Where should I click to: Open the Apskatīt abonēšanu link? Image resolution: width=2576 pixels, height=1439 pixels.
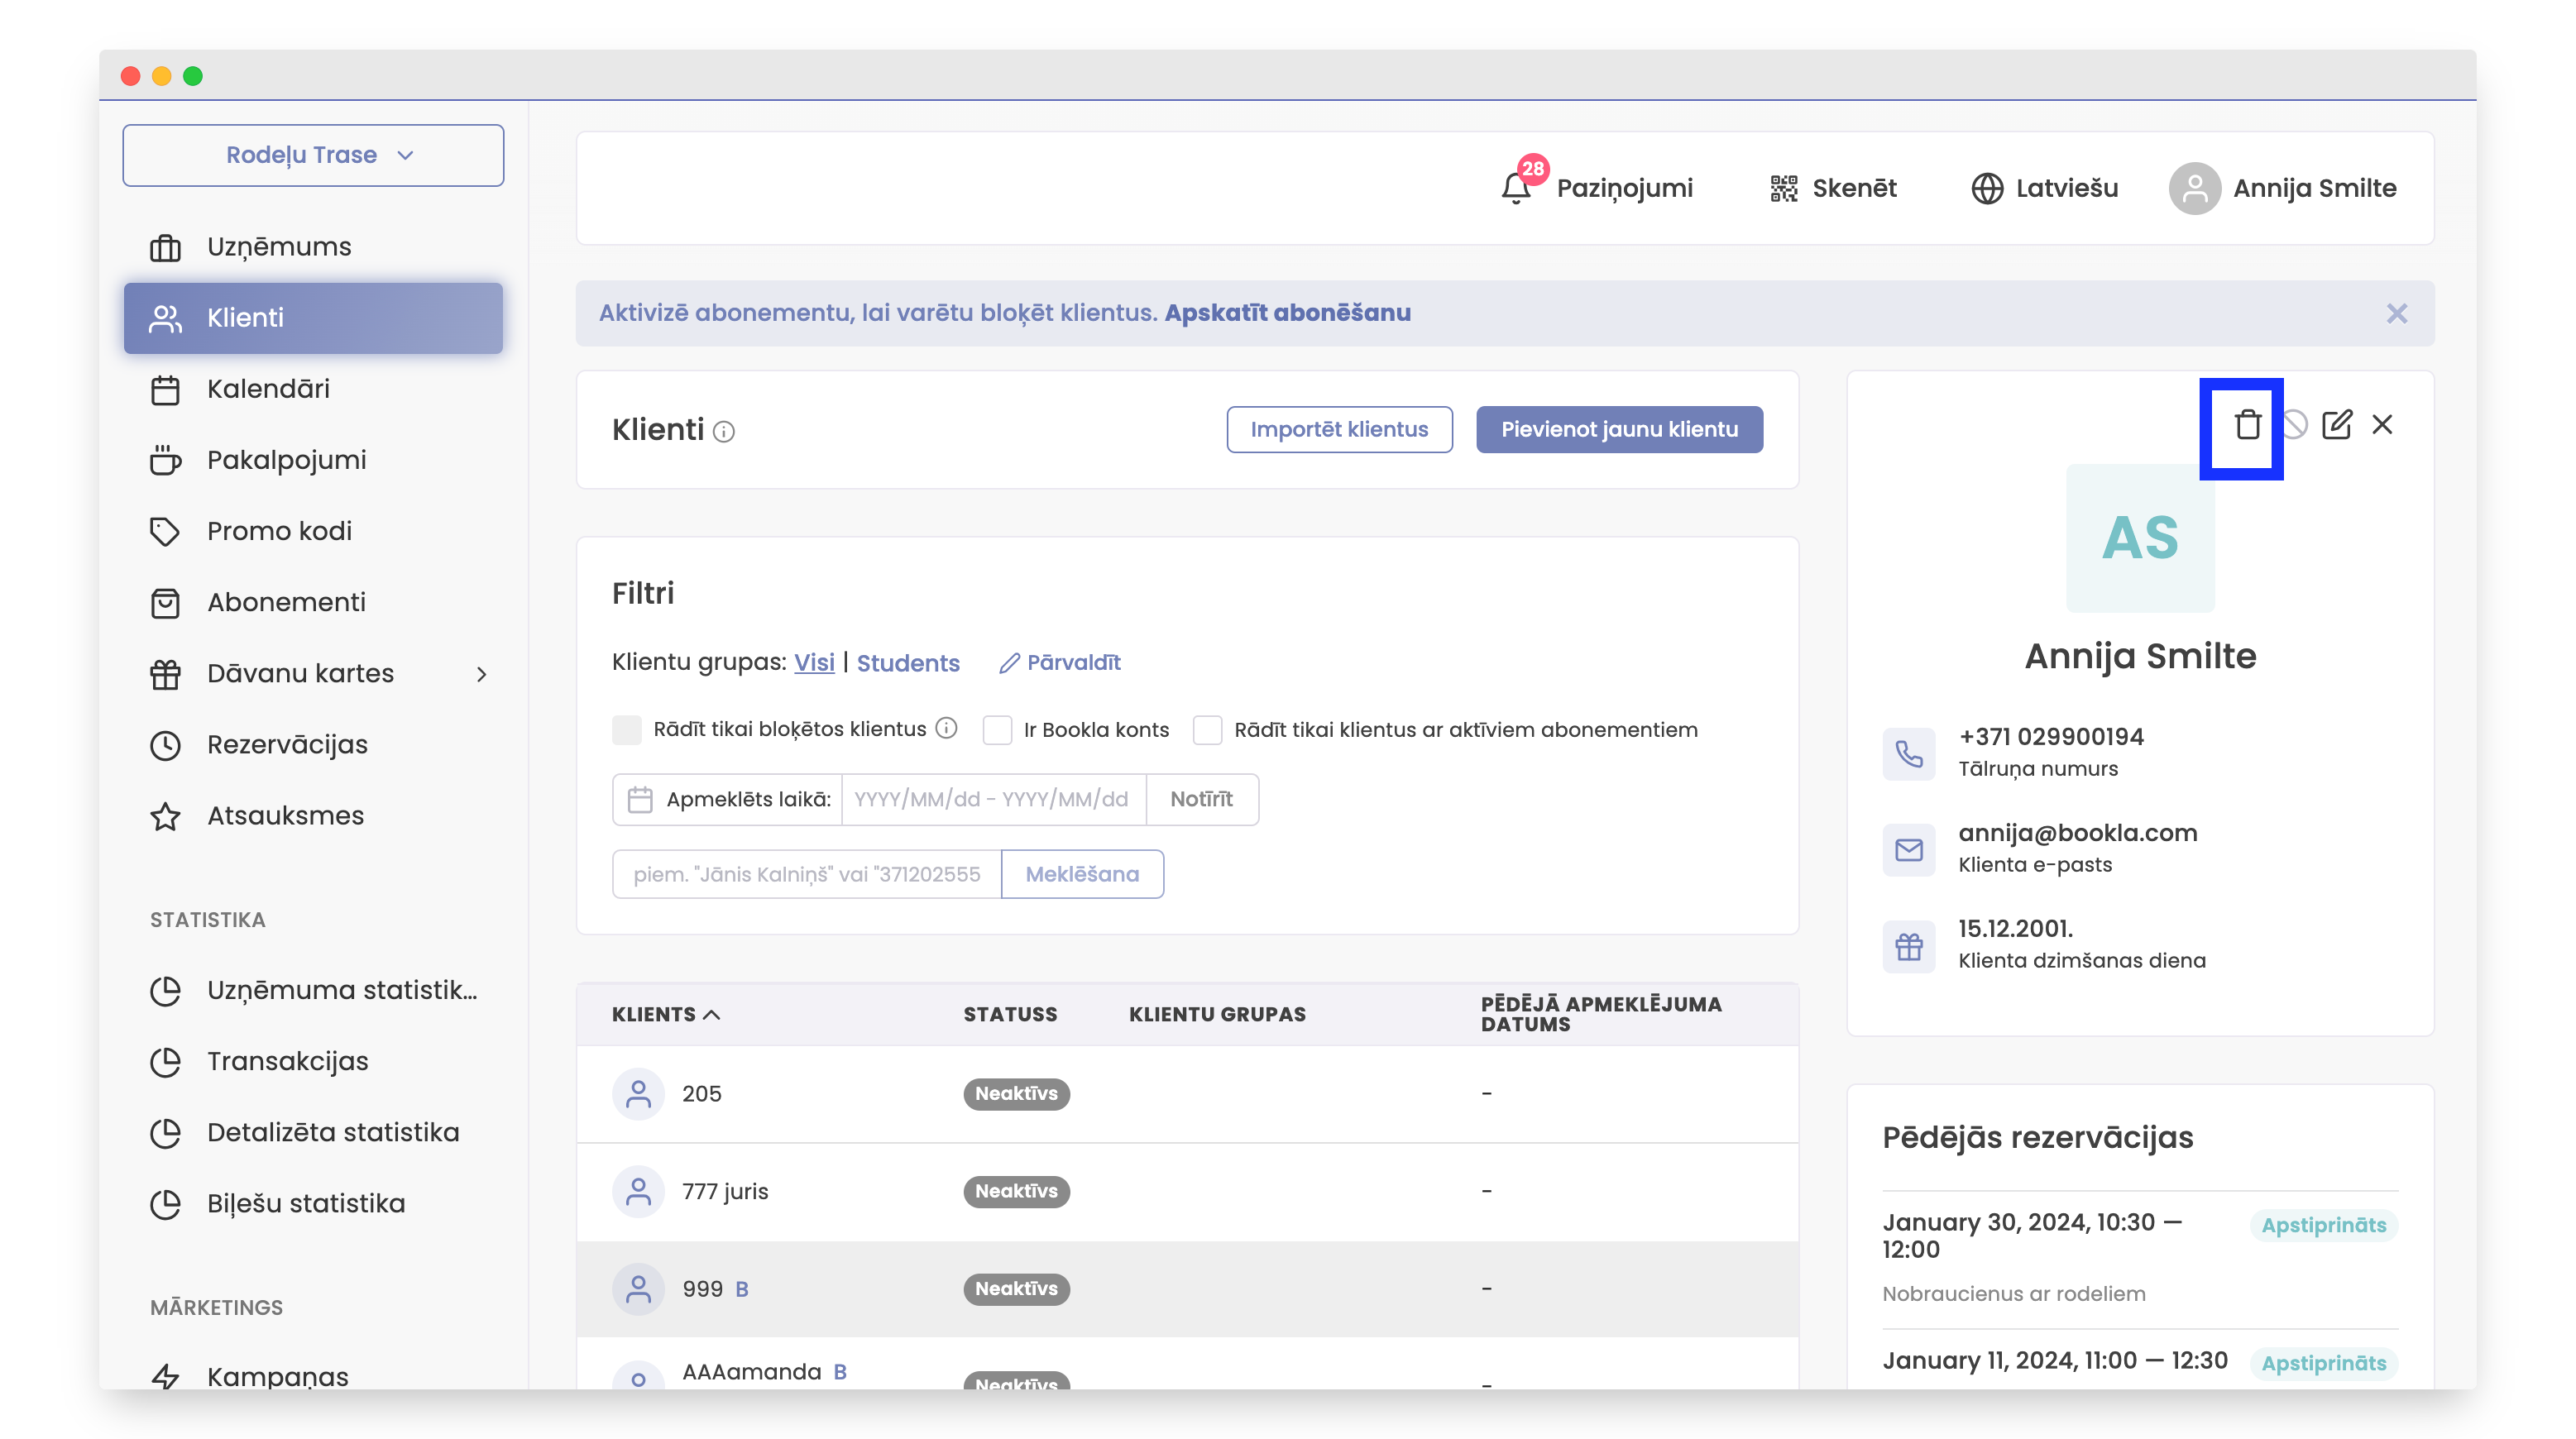point(1287,313)
